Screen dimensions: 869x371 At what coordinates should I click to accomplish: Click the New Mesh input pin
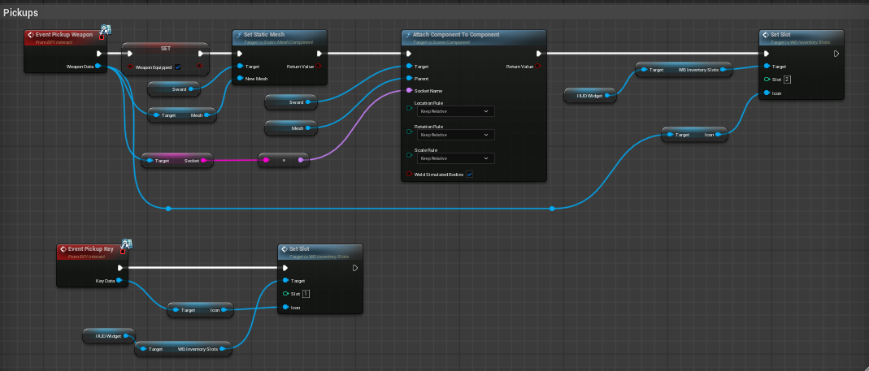[x=240, y=79]
